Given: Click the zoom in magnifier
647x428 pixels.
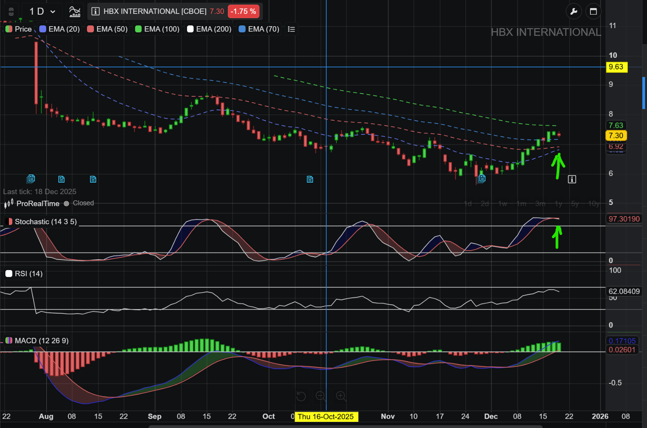Looking at the screenshot, I should pos(341,396).
